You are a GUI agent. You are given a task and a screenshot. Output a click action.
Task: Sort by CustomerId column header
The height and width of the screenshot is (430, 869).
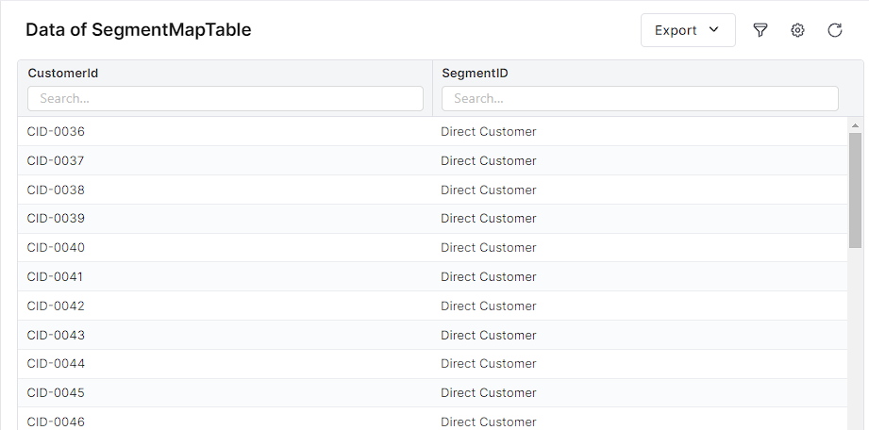[63, 73]
